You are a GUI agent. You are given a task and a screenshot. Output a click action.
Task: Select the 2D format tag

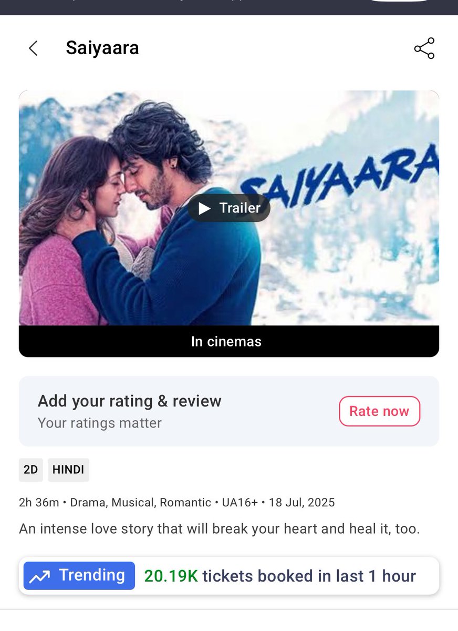click(31, 470)
